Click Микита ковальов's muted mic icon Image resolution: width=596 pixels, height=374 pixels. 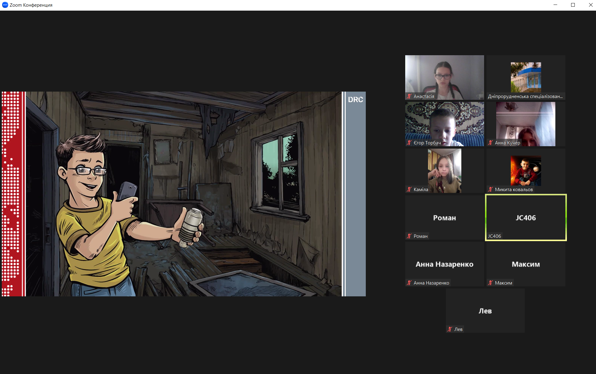490,190
